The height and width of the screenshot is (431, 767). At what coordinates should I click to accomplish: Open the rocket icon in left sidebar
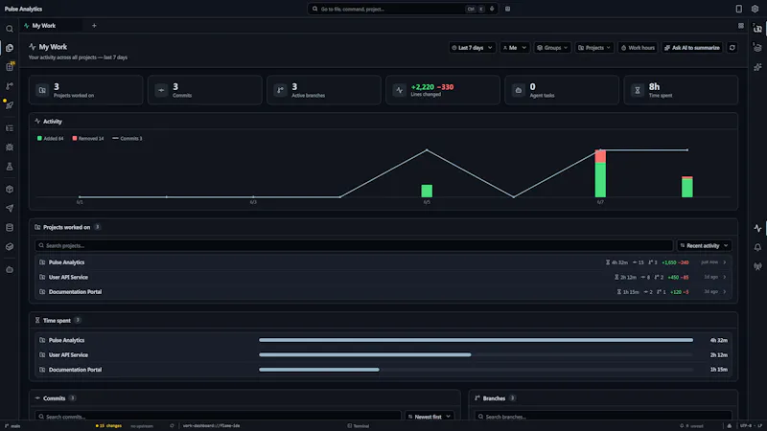[10, 105]
